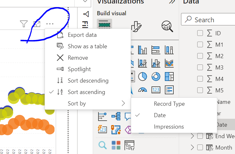Open the filter icon in the visual header

click(x=24, y=24)
